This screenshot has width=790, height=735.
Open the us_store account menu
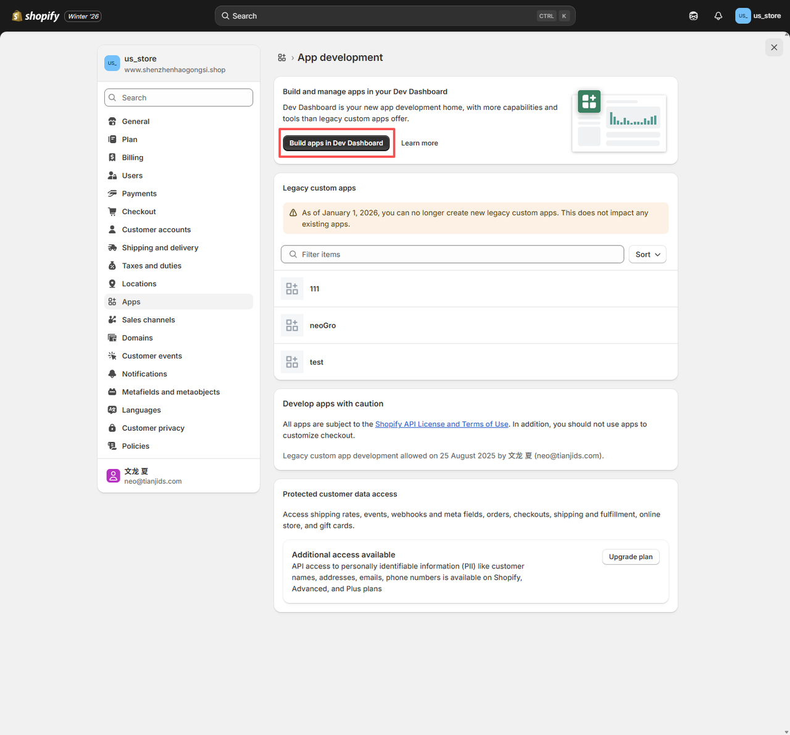click(x=759, y=16)
